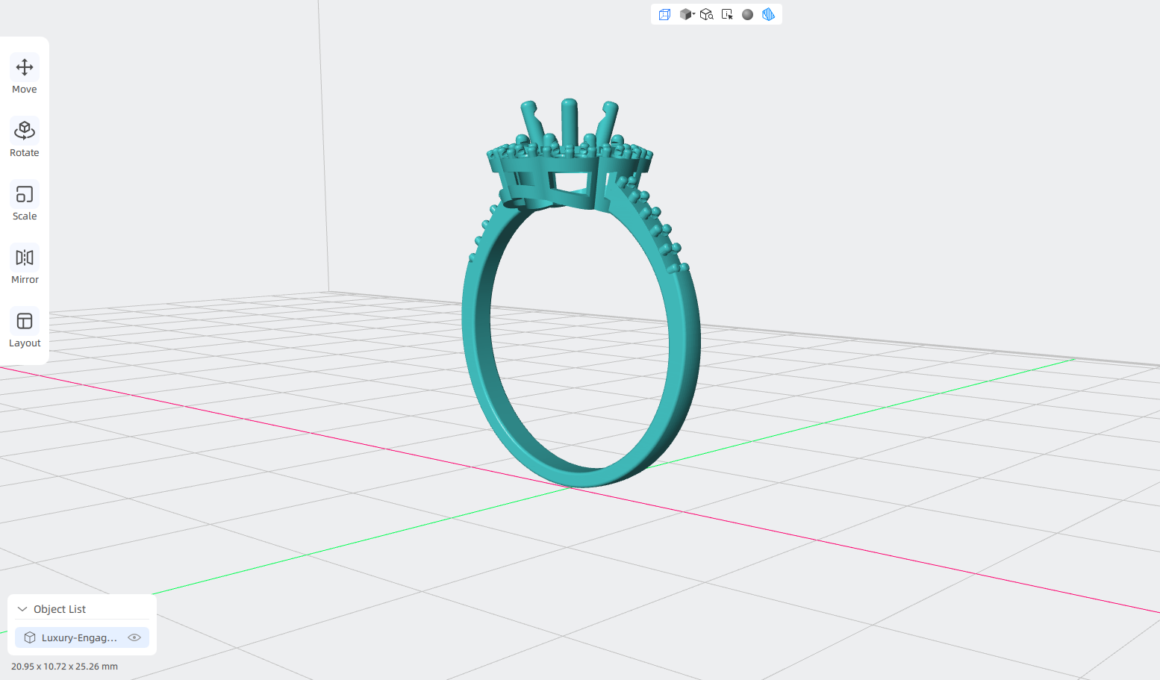Select the Luxury-Engag... object in the list

click(x=82, y=637)
